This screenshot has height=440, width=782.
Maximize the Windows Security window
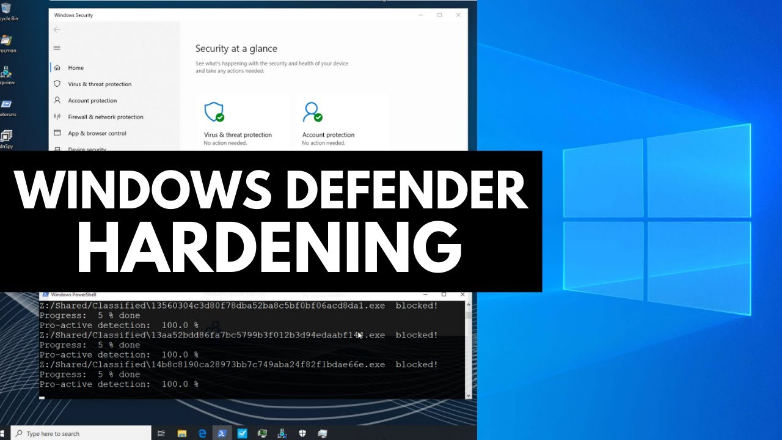click(x=440, y=15)
